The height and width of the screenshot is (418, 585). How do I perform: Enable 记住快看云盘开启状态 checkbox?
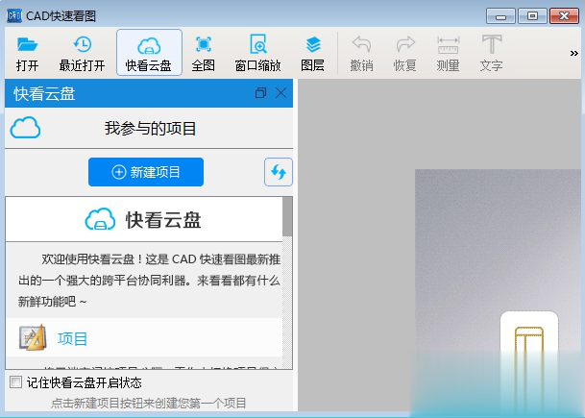point(15,382)
